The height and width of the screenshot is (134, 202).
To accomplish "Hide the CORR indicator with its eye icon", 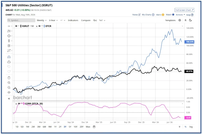I will 19,104.
